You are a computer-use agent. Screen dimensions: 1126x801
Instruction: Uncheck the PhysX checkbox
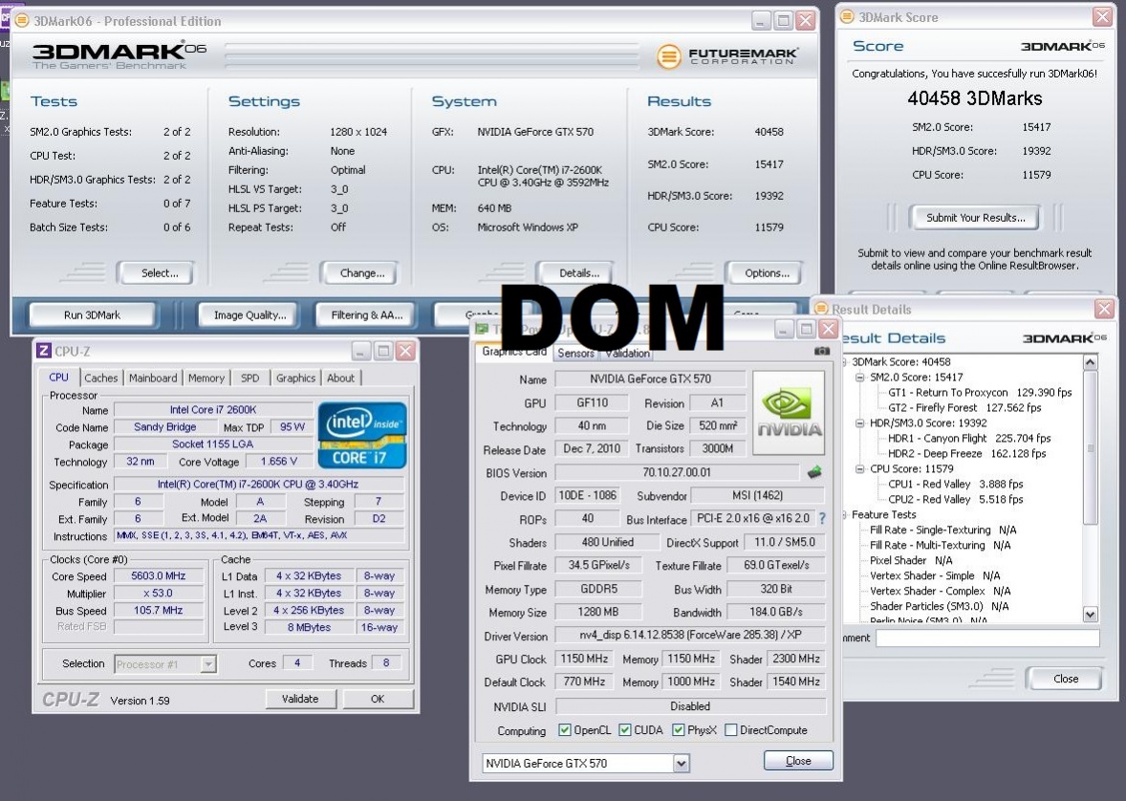coord(678,730)
